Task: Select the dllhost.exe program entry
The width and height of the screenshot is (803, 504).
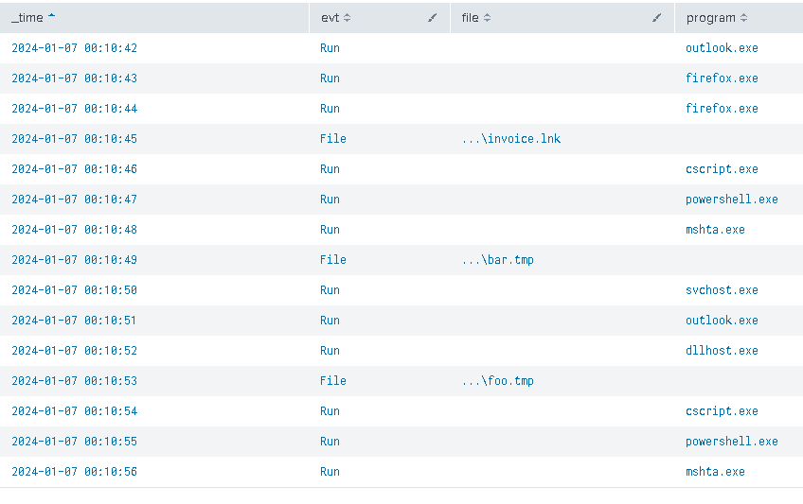Action: point(722,351)
